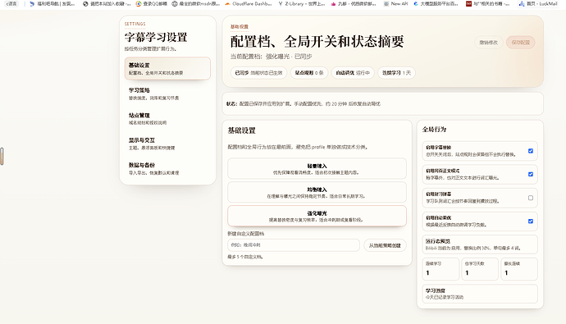
Task: Click the 连续学习 stat card showing 1
Action: pyautogui.click(x=440, y=269)
